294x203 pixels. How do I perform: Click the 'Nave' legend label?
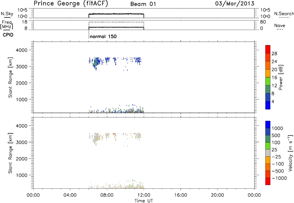279,25
